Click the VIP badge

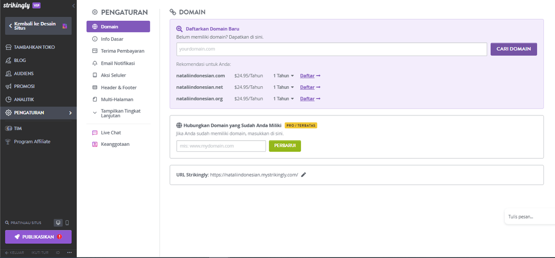coord(37,5)
